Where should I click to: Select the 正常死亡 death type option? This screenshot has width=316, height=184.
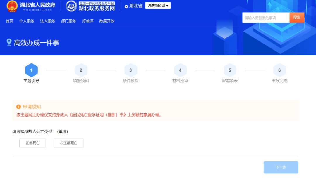click(x=32, y=143)
